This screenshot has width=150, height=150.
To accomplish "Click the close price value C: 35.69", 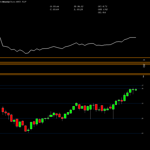I will 54,10.
